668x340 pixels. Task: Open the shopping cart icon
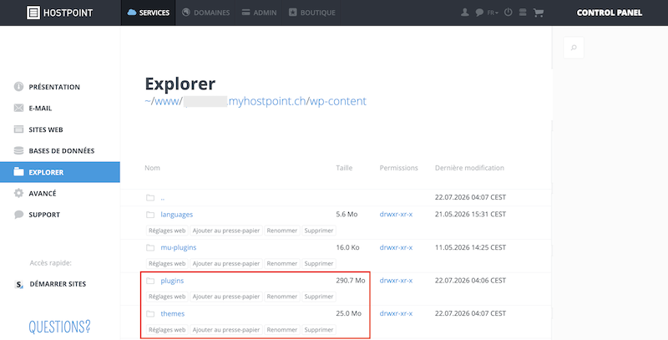point(539,13)
